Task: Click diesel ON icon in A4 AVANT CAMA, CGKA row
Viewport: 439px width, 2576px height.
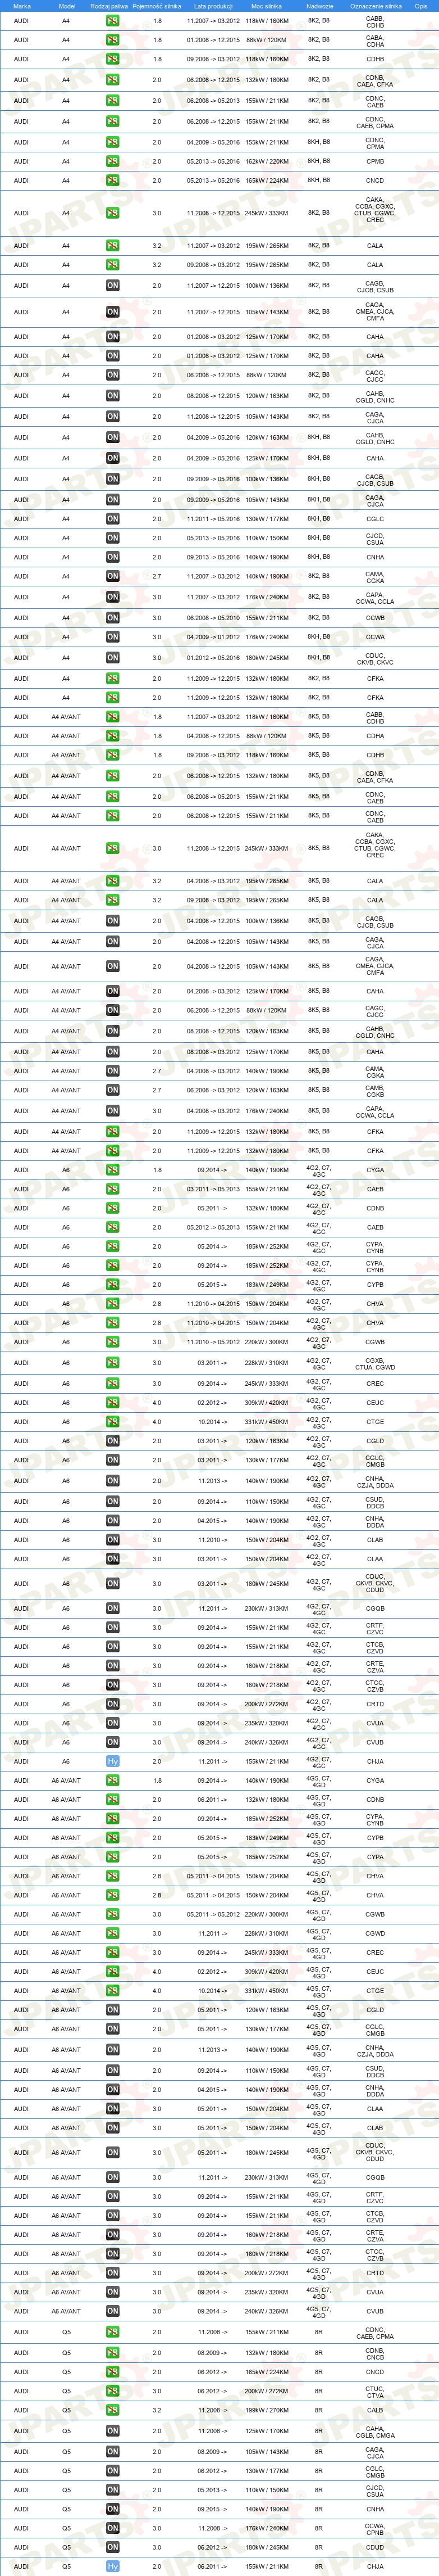Action: (x=113, y=1071)
